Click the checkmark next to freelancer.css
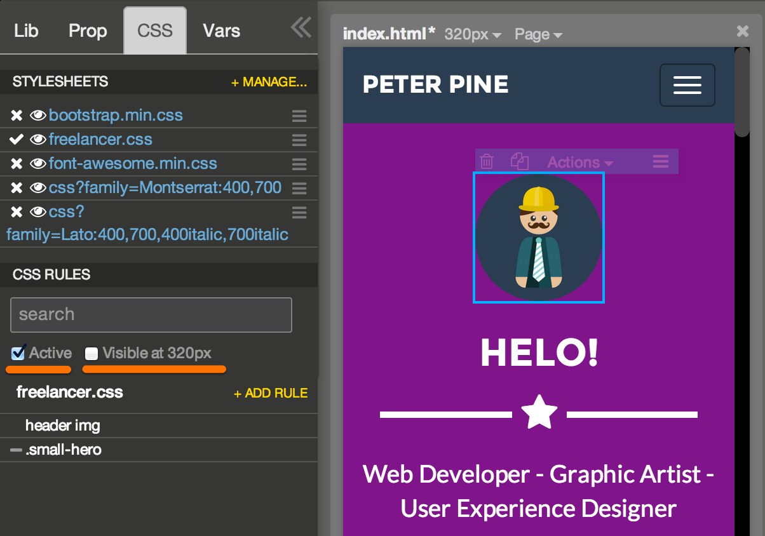Viewport: 765px width, 536px height. click(x=16, y=139)
